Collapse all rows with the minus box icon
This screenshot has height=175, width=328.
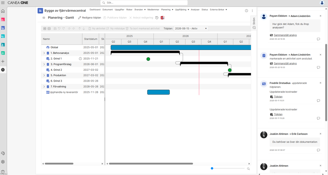(x=49, y=29)
